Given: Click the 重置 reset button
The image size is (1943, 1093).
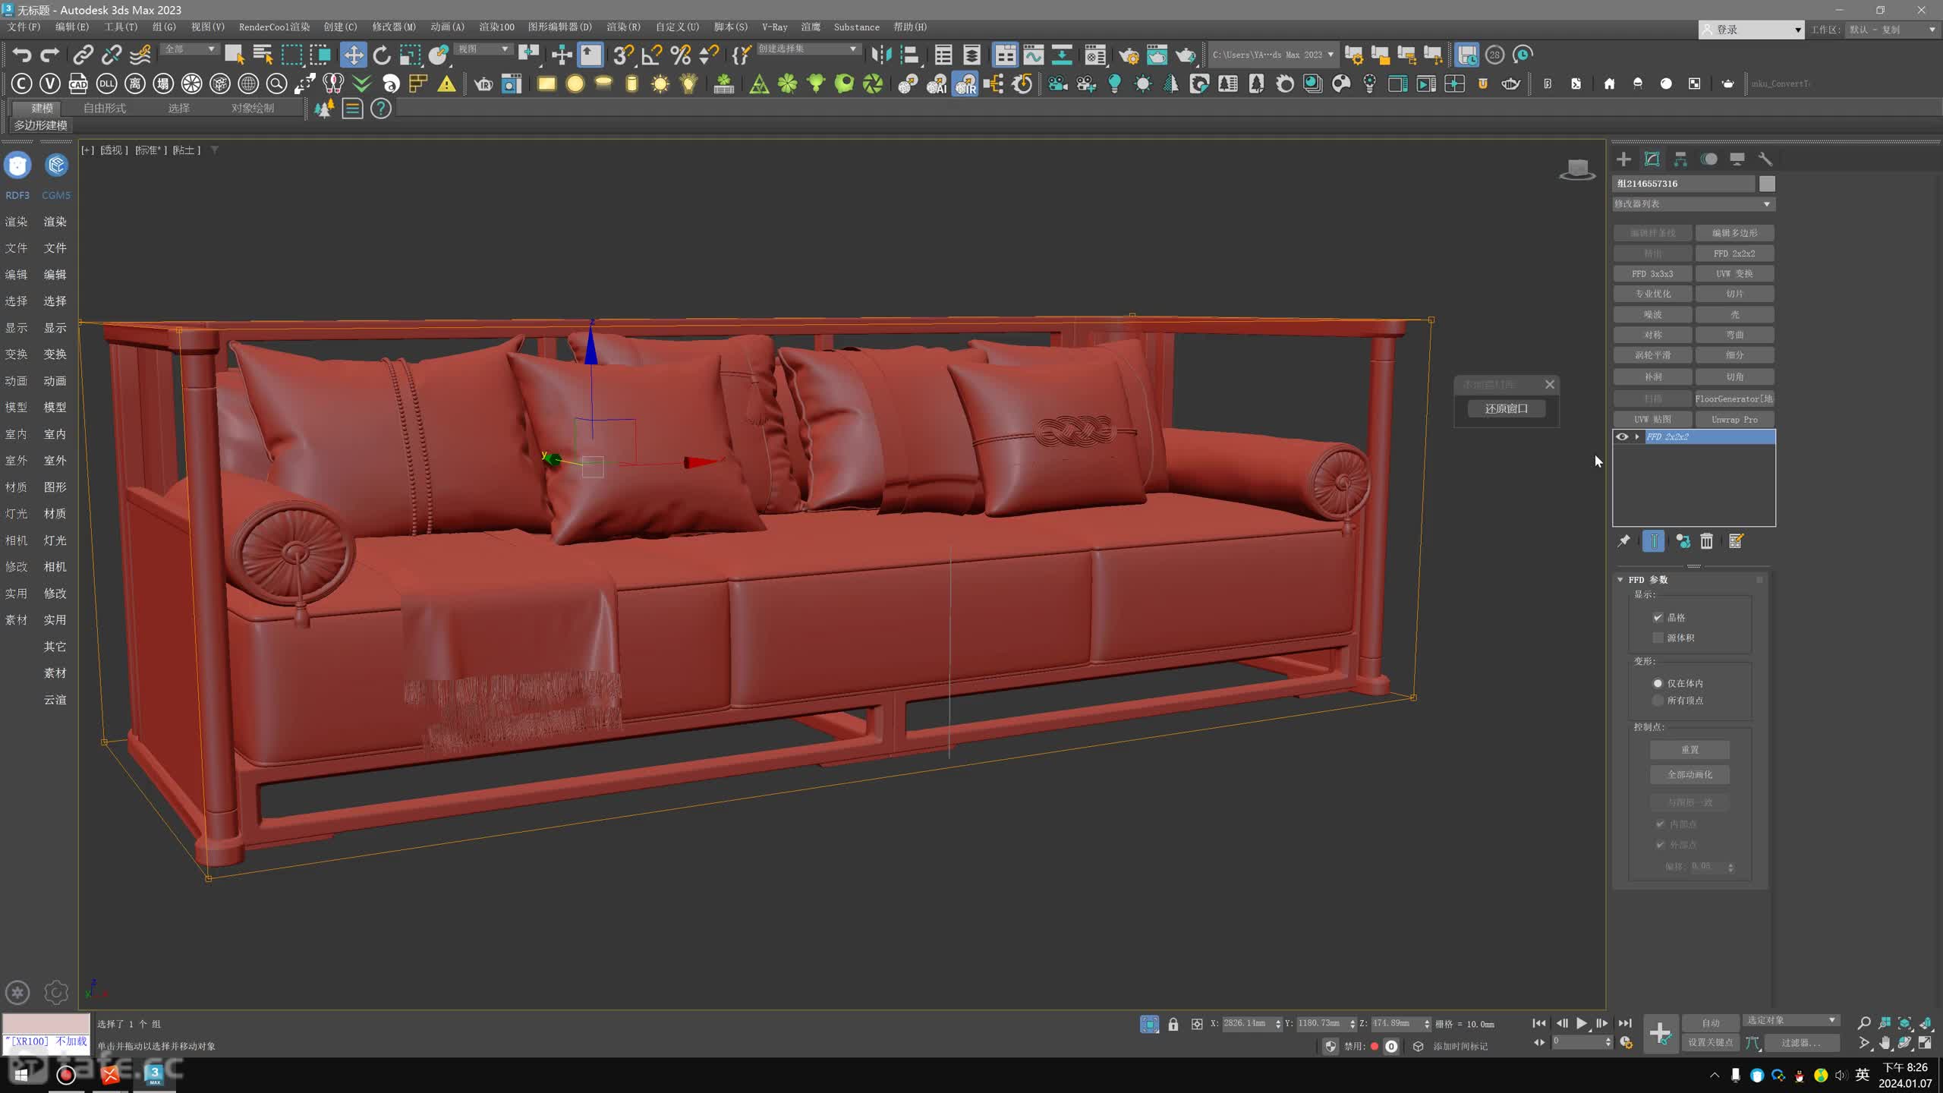Looking at the screenshot, I should [x=1689, y=750].
